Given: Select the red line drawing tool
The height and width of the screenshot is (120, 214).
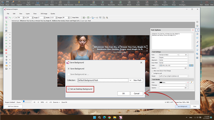Looking at the screenshot, I should pos(6,34).
